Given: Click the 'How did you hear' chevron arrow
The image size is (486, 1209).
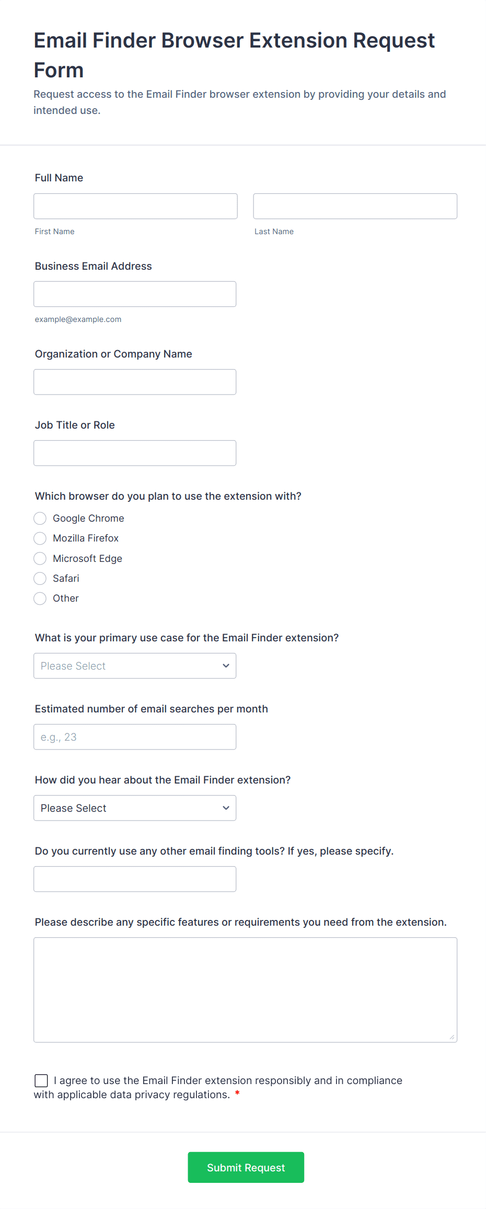Looking at the screenshot, I should (x=226, y=808).
